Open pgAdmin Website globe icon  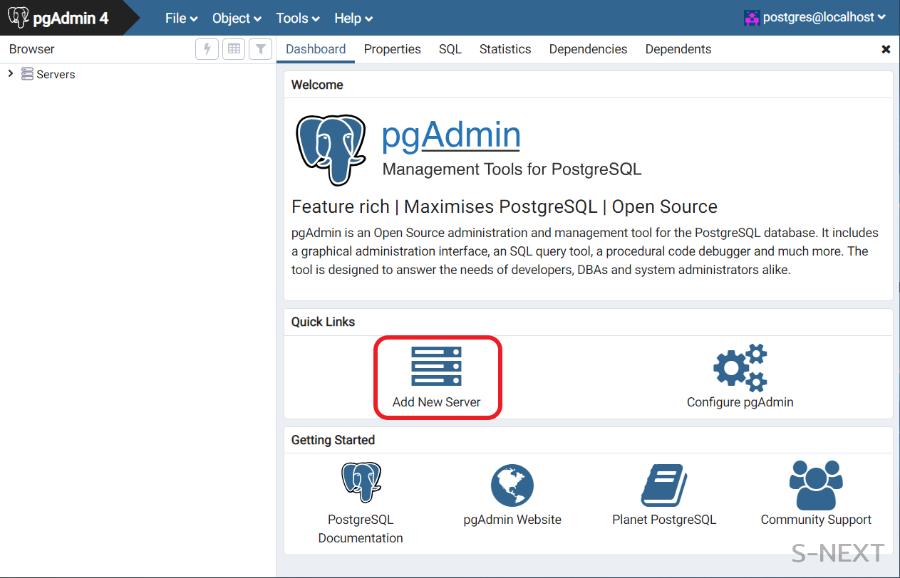[x=512, y=485]
